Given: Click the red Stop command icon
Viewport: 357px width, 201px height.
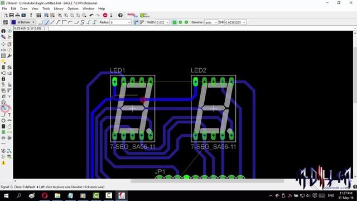Looking at the screenshot, I should pos(105,15).
